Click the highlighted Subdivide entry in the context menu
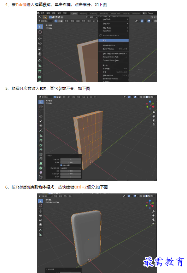 [x=113, y=40]
